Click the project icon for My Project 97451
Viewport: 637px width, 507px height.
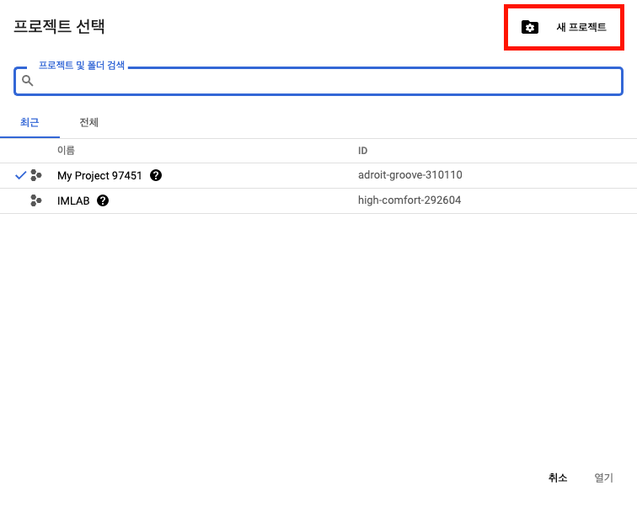[36, 175]
